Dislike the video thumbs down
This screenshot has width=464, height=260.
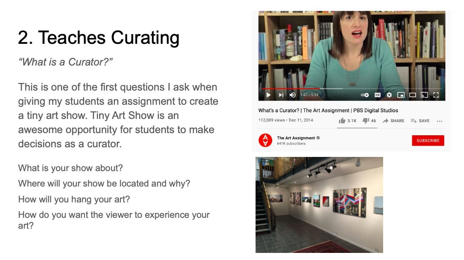(369, 121)
